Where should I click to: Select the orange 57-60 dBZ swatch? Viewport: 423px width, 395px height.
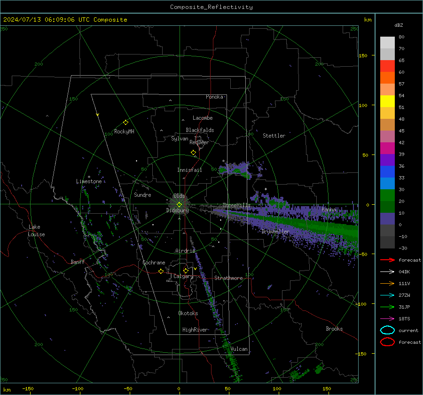tap(387, 77)
